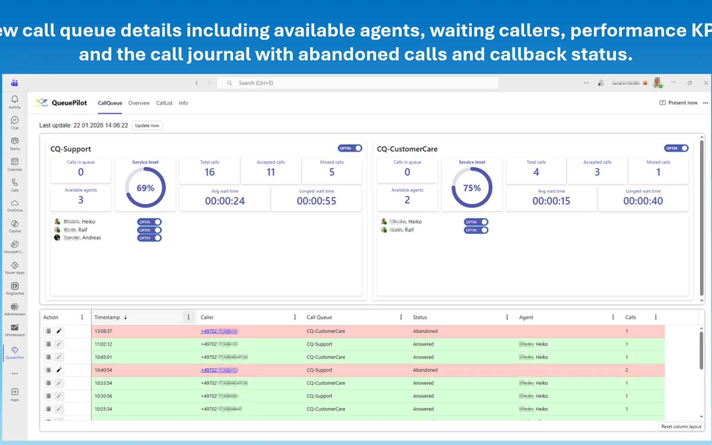Click CQ-CustomerCare 75% service level gauge
Viewport: 712px width, 445px height.
[472, 188]
